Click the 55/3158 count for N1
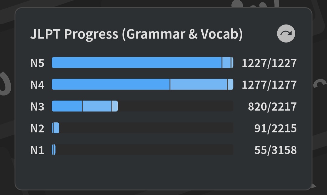 pyautogui.click(x=275, y=150)
